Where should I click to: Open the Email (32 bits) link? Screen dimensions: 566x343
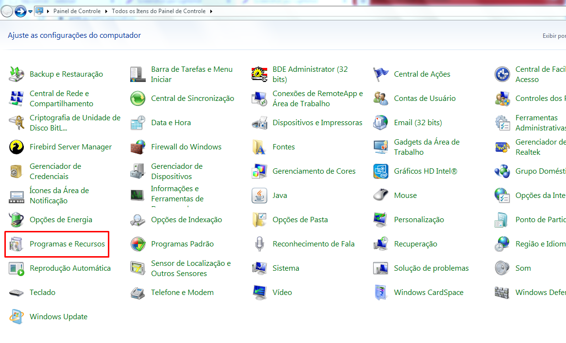point(418,122)
